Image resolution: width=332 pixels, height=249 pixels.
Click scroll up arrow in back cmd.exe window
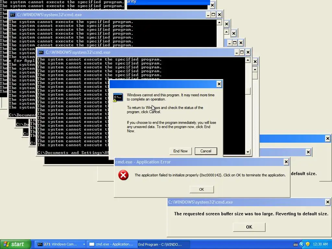click(x=219, y=22)
